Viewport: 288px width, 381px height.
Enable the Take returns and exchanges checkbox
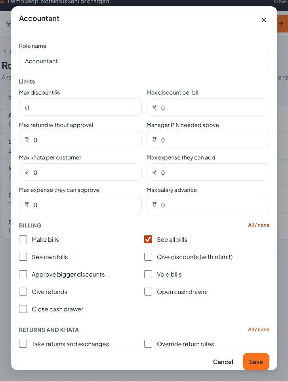click(23, 344)
